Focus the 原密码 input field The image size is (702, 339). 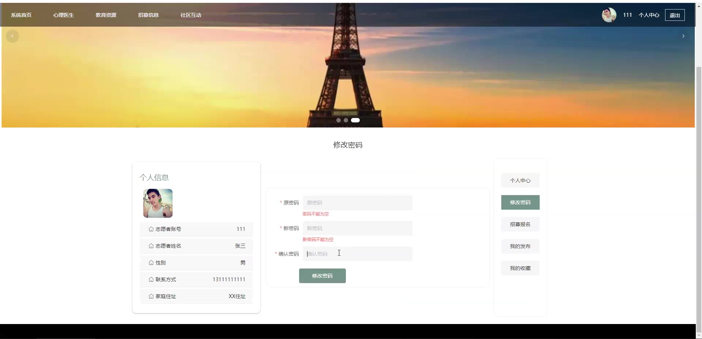click(358, 203)
